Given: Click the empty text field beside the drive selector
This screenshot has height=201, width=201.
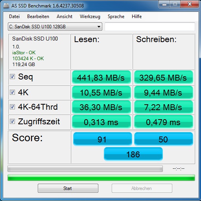Looking at the screenshot, I should point(150,27).
